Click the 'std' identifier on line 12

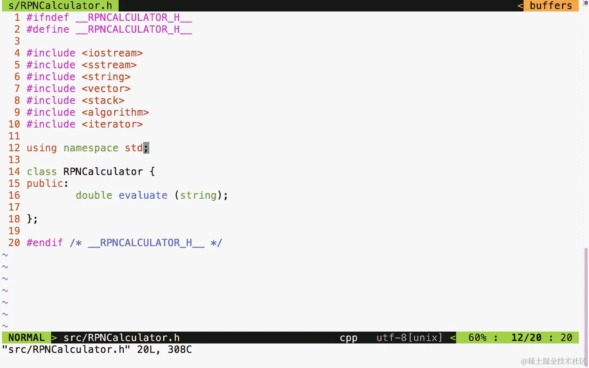point(134,148)
